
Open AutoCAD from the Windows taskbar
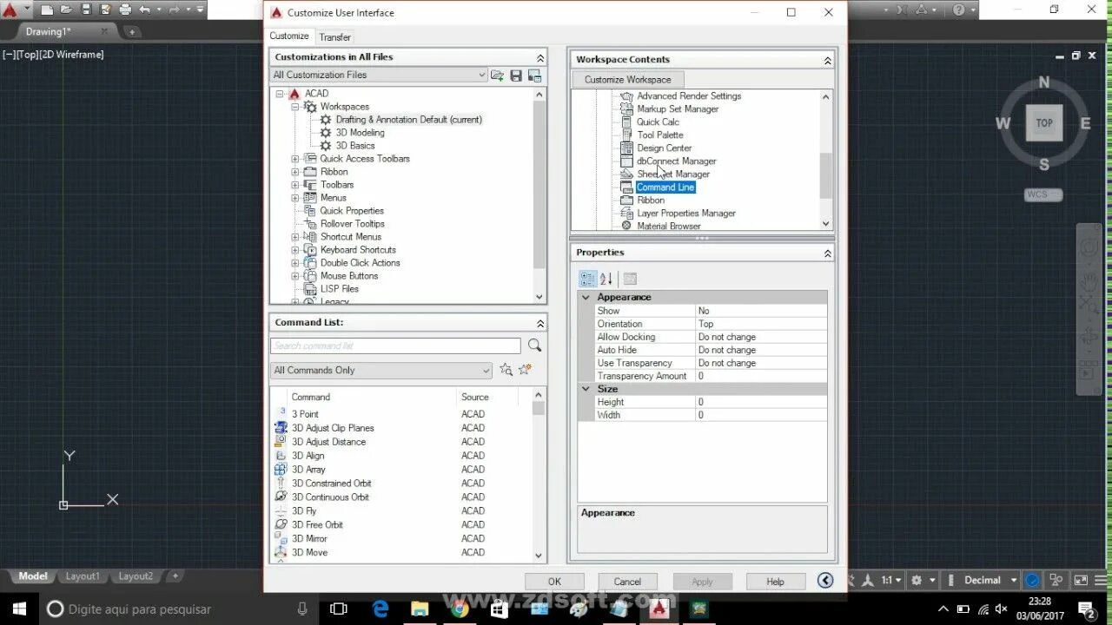tap(659, 609)
